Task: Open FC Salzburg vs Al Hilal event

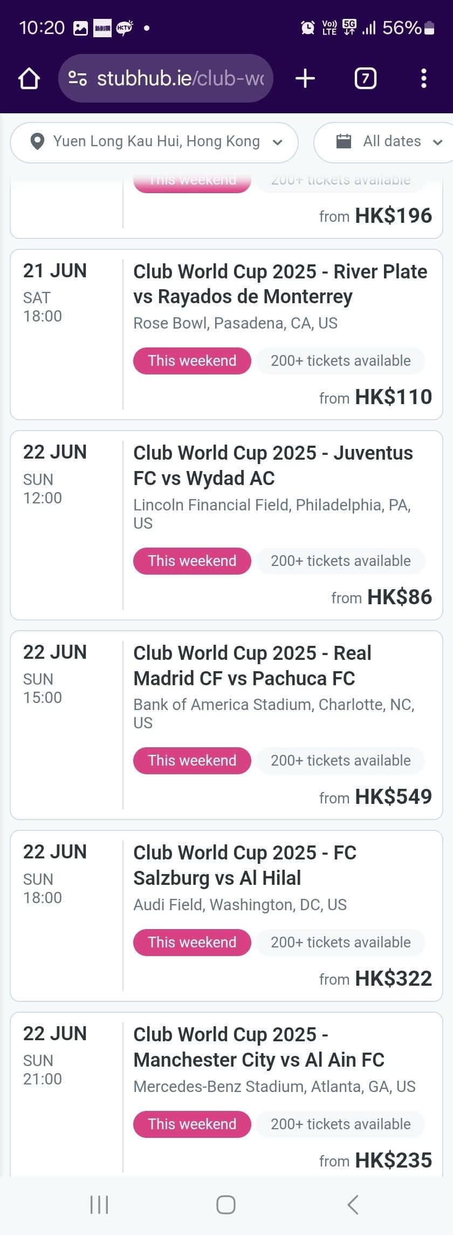Action: tap(226, 916)
